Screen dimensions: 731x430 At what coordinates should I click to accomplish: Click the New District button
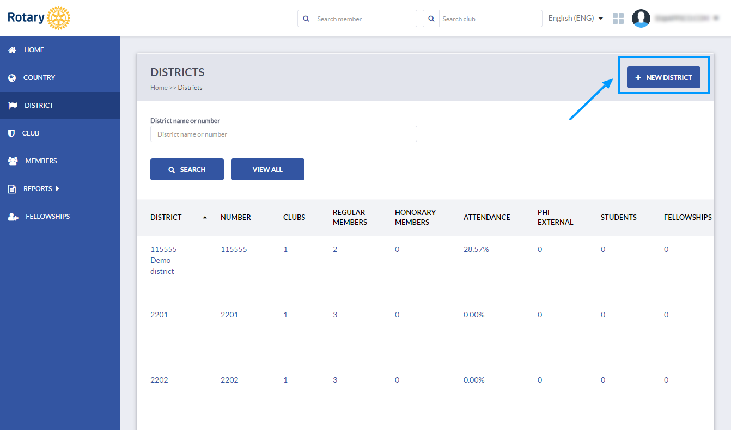663,77
